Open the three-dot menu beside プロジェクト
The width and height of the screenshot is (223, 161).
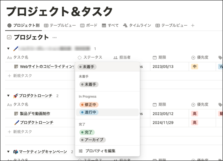coord(55,38)
